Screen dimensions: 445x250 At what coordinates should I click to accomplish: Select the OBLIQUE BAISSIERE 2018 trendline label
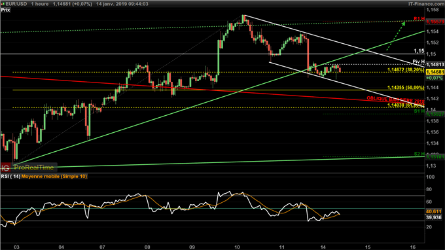pyautogui.click(x=395, y=99)
